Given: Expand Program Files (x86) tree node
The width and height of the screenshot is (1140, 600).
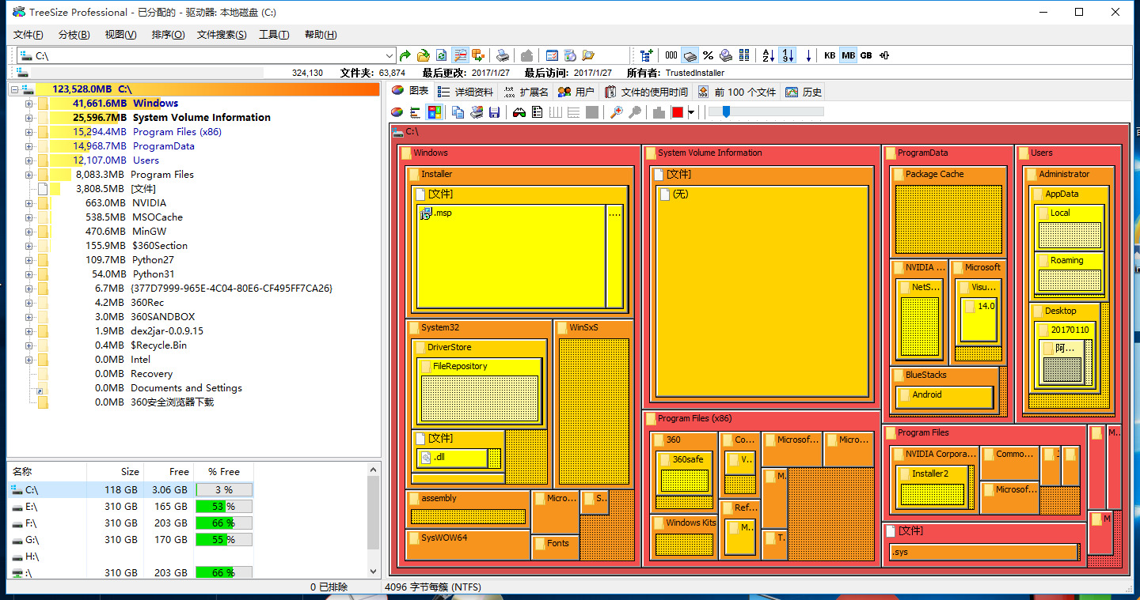Looking at the screenshot, I should [x=28, y=132].
